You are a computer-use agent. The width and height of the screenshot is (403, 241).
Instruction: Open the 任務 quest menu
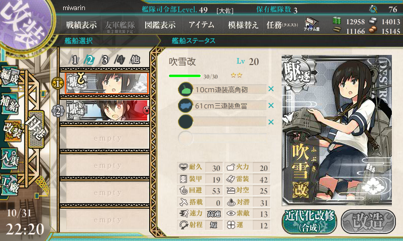pyautogui.click(x=282, y=25)
